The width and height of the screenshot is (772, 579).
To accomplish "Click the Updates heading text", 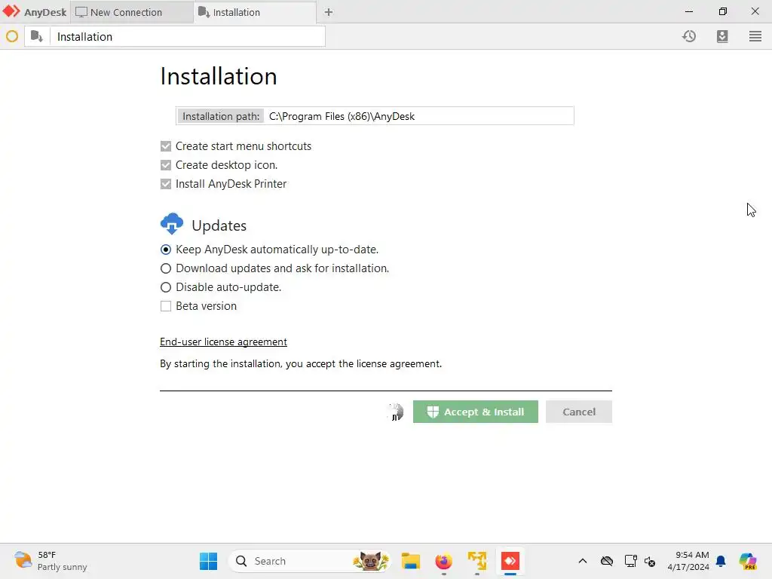I will (x=219, y=225).
